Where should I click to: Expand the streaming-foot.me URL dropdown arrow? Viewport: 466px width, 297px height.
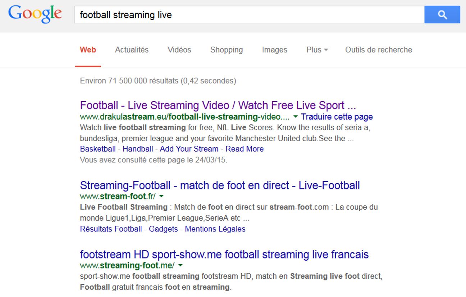[180, 266]
